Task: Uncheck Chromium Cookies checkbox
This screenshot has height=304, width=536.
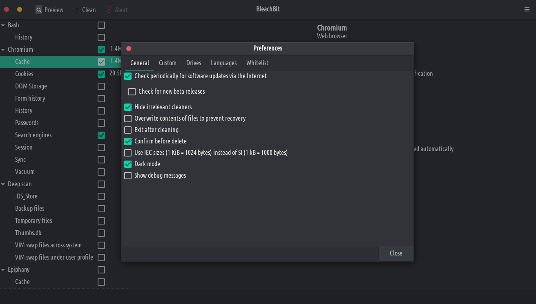Action: click(x=101, y=74)
